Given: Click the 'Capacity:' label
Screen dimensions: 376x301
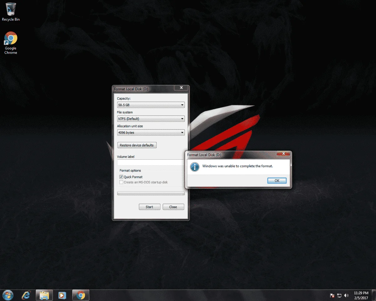Looking at the screenshot, I should pyautogui.click(x=124, y=99).
